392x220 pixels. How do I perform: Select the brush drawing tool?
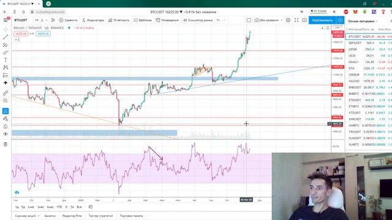pyautogui.click(x=6, y=53)
